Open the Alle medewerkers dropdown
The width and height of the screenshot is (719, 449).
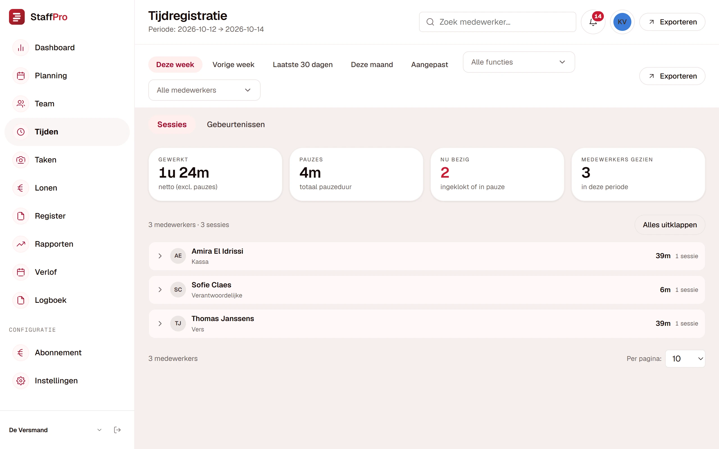point(204,90)
